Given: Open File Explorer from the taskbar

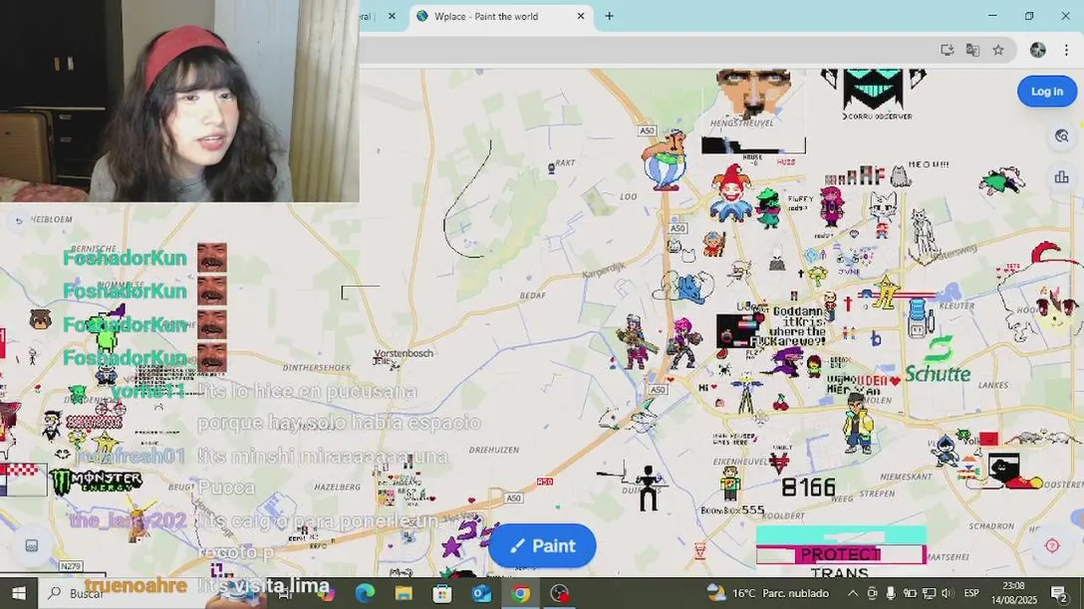Looking at the screenshot, I should click(404, 593).
